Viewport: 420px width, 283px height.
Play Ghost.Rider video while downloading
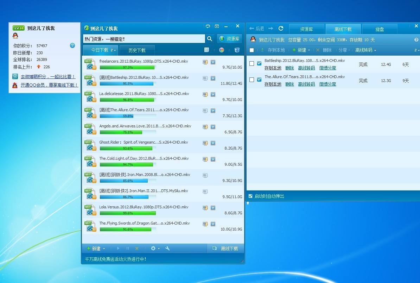click(213, 143)
